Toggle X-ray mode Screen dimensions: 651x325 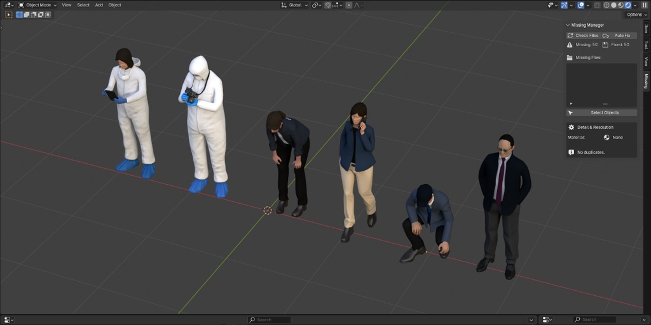point(597,5)
